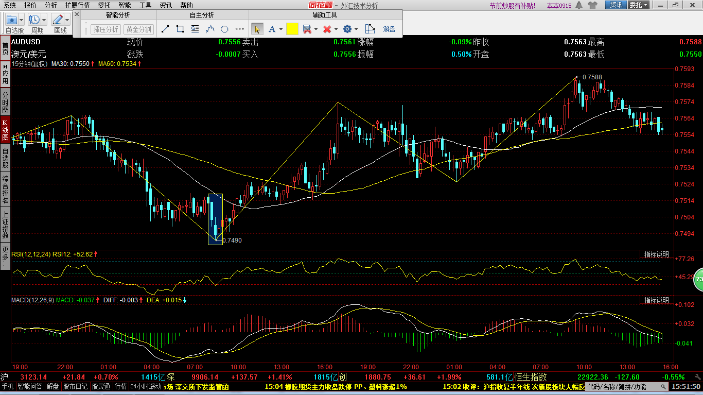The image size is (703, 395).
Task: Click the 解盘 link
Action: click(390, 29)
